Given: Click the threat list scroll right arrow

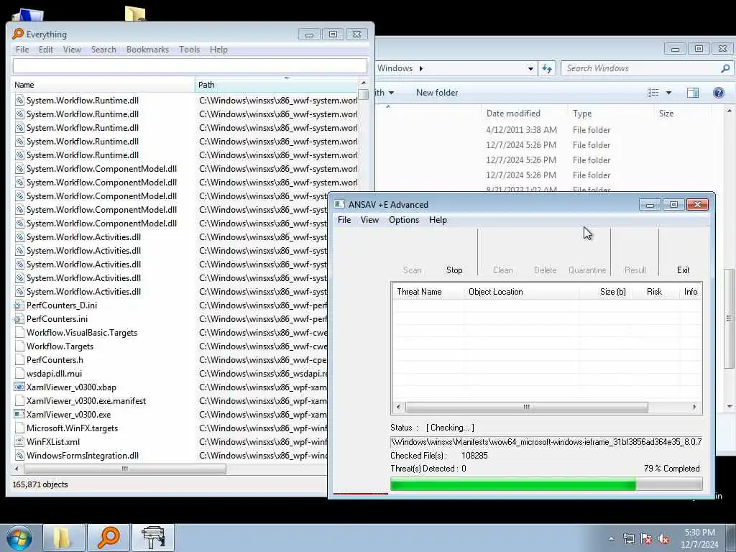Looking at the screenshot, I should (x=694, y=407).
